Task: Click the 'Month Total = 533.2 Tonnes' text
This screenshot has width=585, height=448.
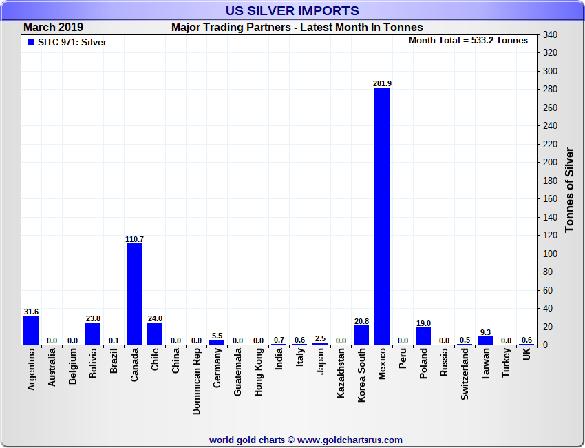Action: (468, 41)
